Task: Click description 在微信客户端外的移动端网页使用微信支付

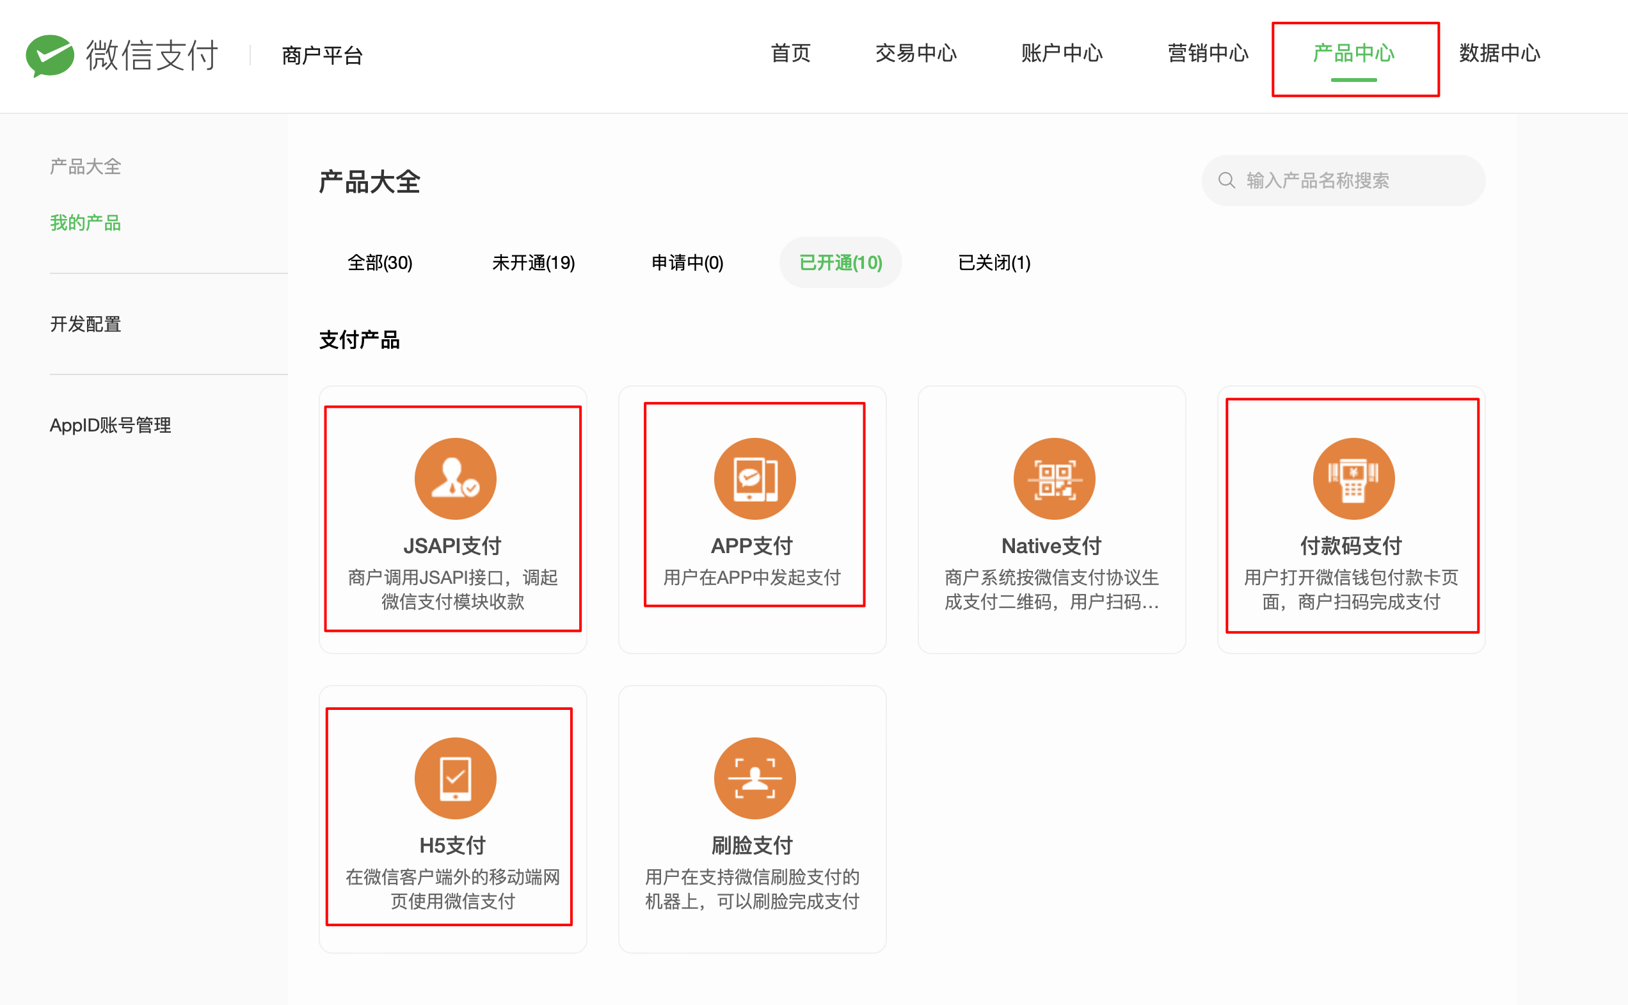Action: pyautogui.click(x=452, y=889)
